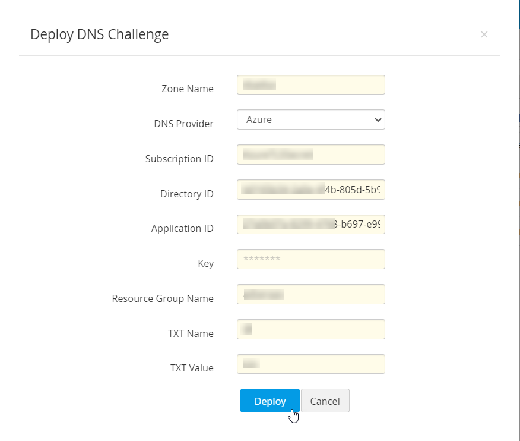Cancel the DNS challenge deployment
Screen dimensions: 520x441
coord(325,401)
